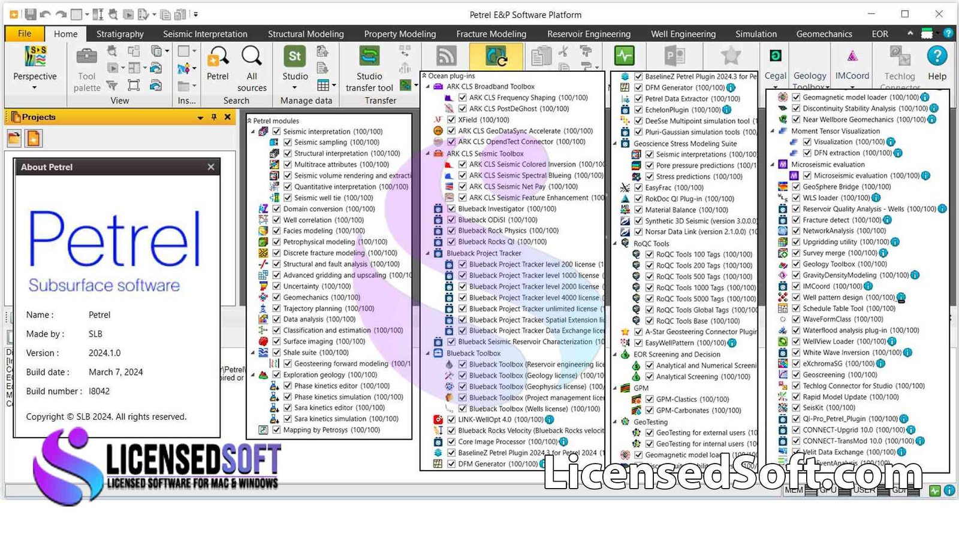Click the ribbon help icon at top right

948,34
